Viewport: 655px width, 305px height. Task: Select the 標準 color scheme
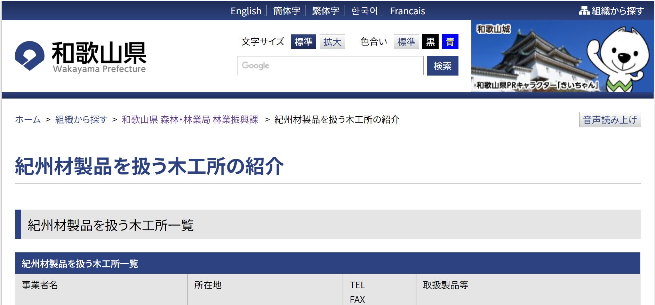coord(406,42)
